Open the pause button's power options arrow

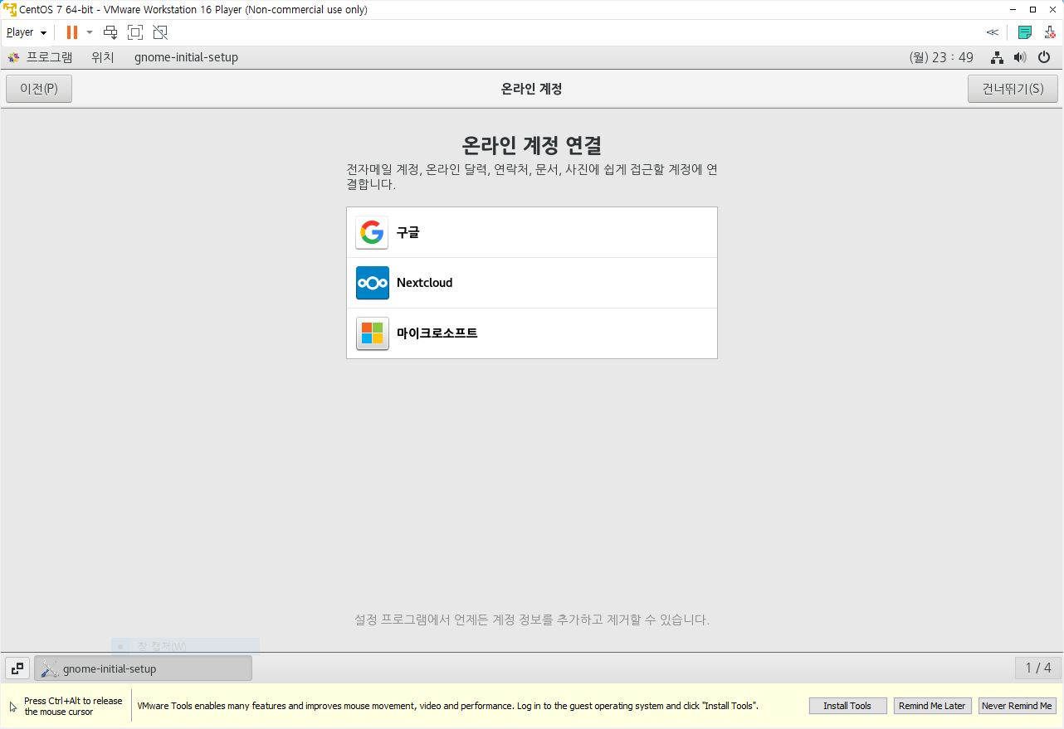pos(90,32)
